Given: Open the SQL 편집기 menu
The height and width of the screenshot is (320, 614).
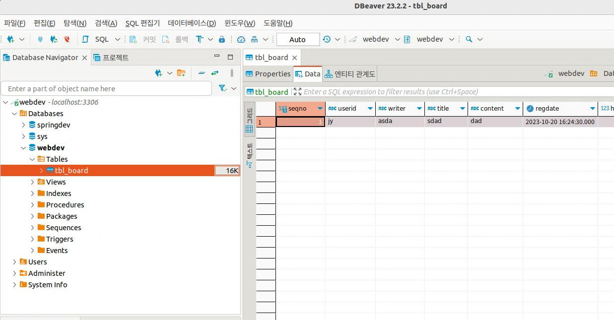Looking at the screenshot, I should click(142, 23).
